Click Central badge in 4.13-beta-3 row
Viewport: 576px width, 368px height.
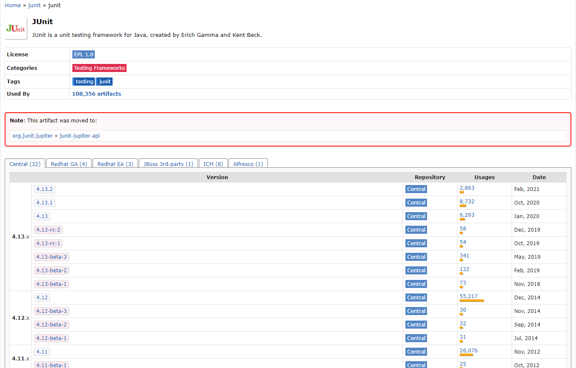point(416,257)
